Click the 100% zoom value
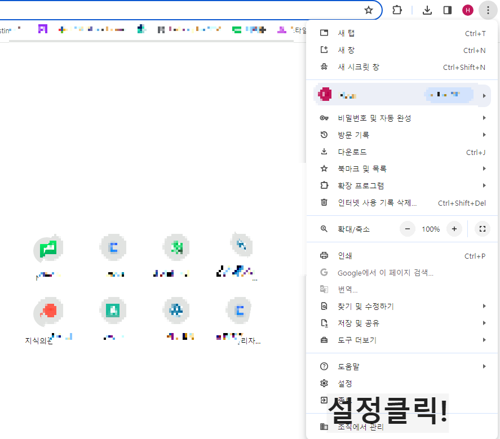The width and height of the screenshot is (500, 439). tap(431, 229)
